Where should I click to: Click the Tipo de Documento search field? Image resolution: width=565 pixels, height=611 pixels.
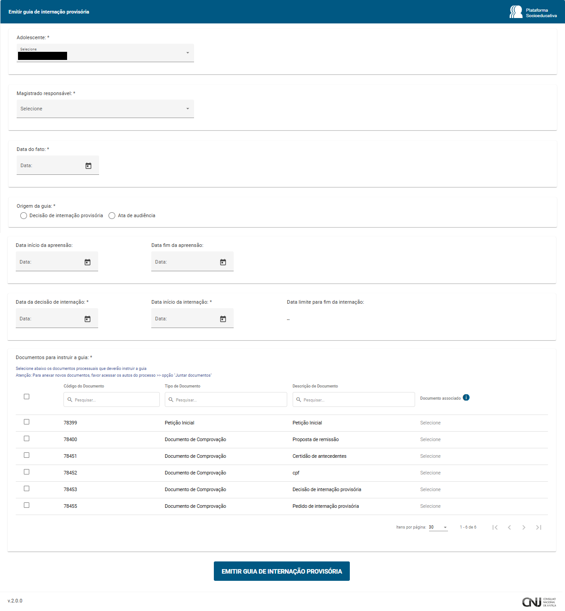[226, 400]
